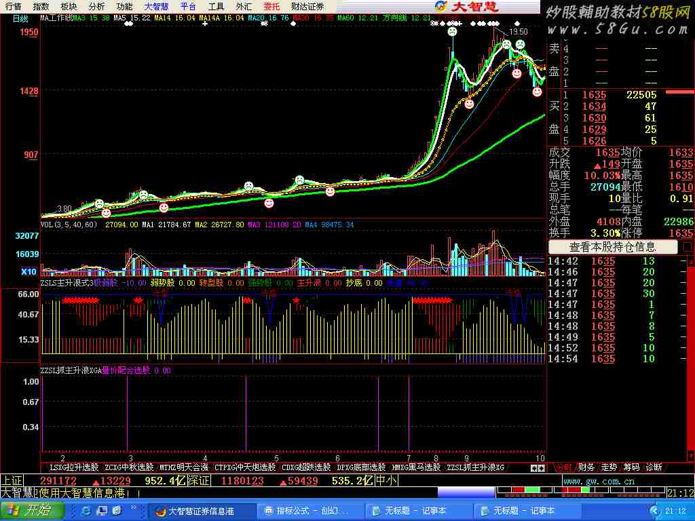The height and width of the screenshot is (521, 695).
Task: Click the small square next to 查看本股持仓信息
Action: tap(688, 247)
